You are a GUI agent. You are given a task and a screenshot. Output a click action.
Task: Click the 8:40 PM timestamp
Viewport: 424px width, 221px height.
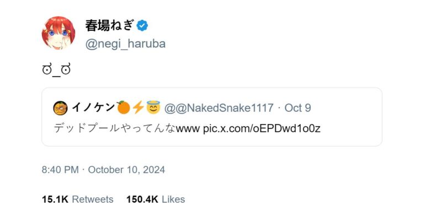pos(60,170)
